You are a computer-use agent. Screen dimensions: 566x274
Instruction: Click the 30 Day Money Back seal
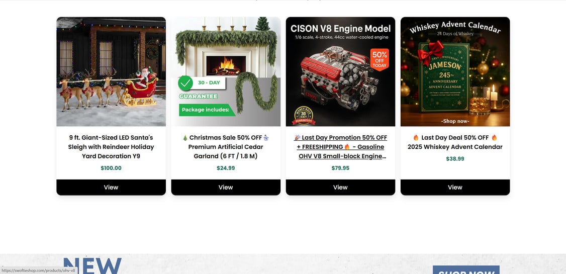[304, 116]
